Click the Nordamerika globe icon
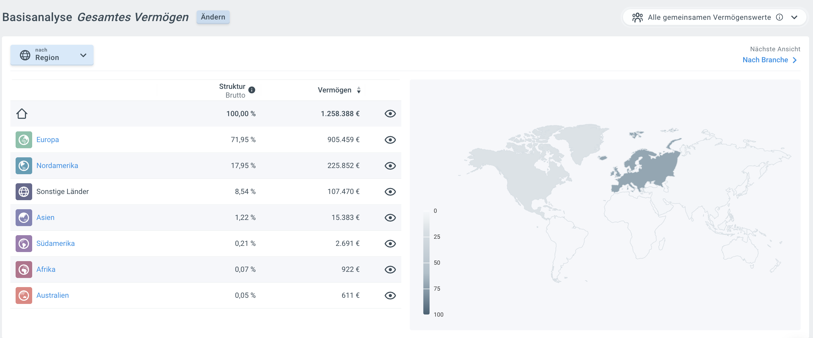Image resolution: width=813 pixels, height=338 pixels. pyautogui.click(x=24, y=166)
